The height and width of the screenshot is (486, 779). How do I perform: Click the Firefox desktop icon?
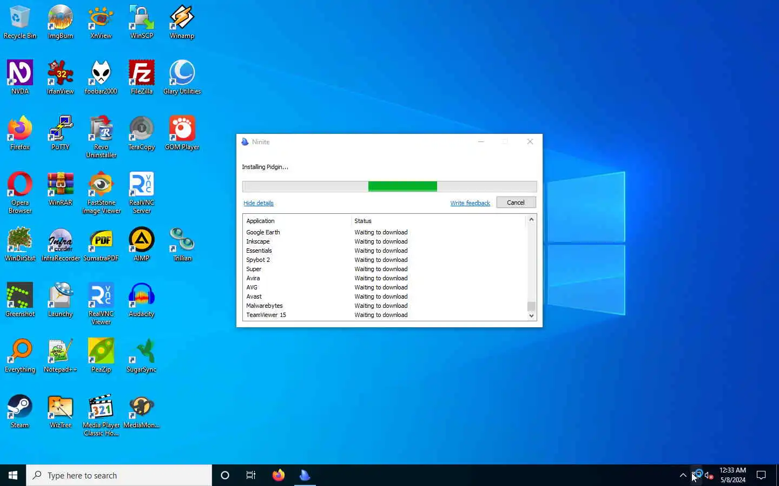[x=20, y=133]
